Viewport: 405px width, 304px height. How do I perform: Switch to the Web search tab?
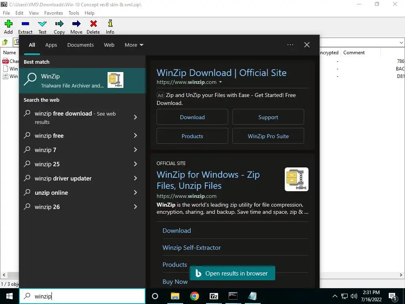[x=109, y=45]
